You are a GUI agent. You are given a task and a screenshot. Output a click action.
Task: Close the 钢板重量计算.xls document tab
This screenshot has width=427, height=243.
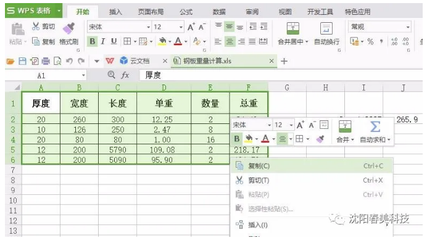pos(272,61)
